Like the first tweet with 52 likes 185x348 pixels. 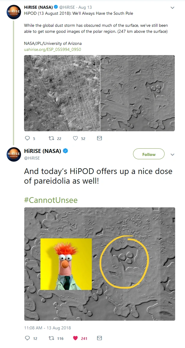coord(76,138)
